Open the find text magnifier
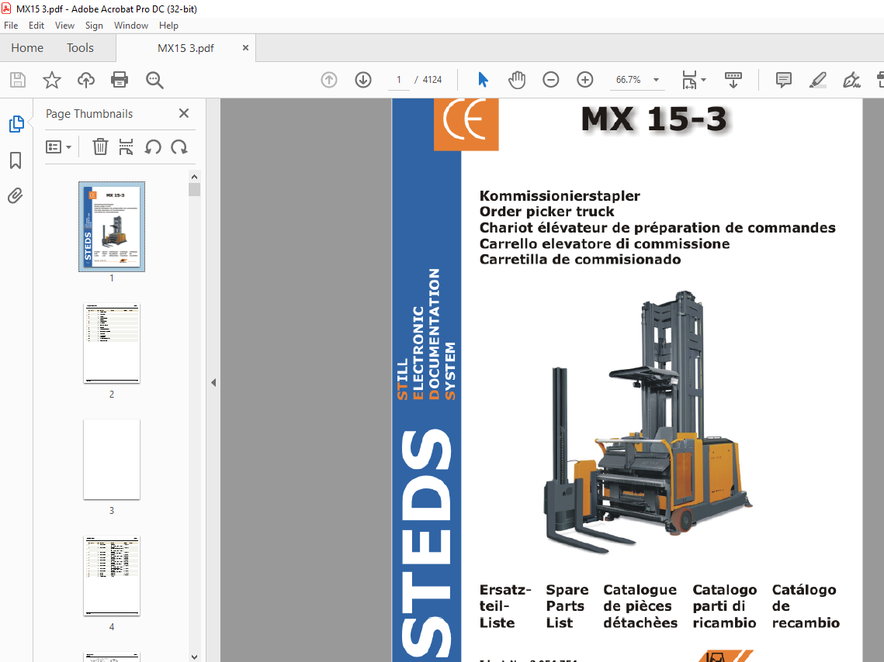The image size is (884, 662). tap(154, 80)
